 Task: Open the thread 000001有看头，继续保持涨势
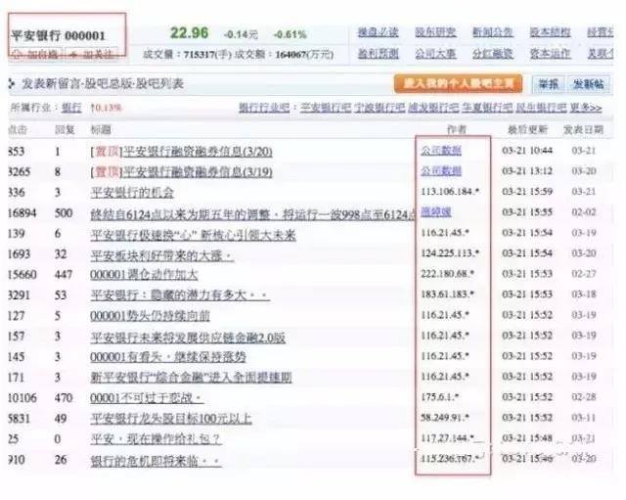point(168,357)
